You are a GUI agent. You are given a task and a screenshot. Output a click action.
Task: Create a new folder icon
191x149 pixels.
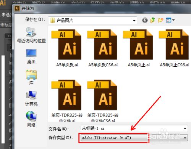coord(160,20)
